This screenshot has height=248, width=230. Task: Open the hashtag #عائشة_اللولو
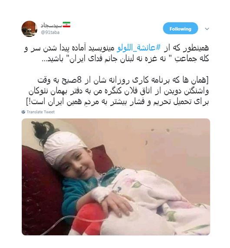(x=139, y=48)
